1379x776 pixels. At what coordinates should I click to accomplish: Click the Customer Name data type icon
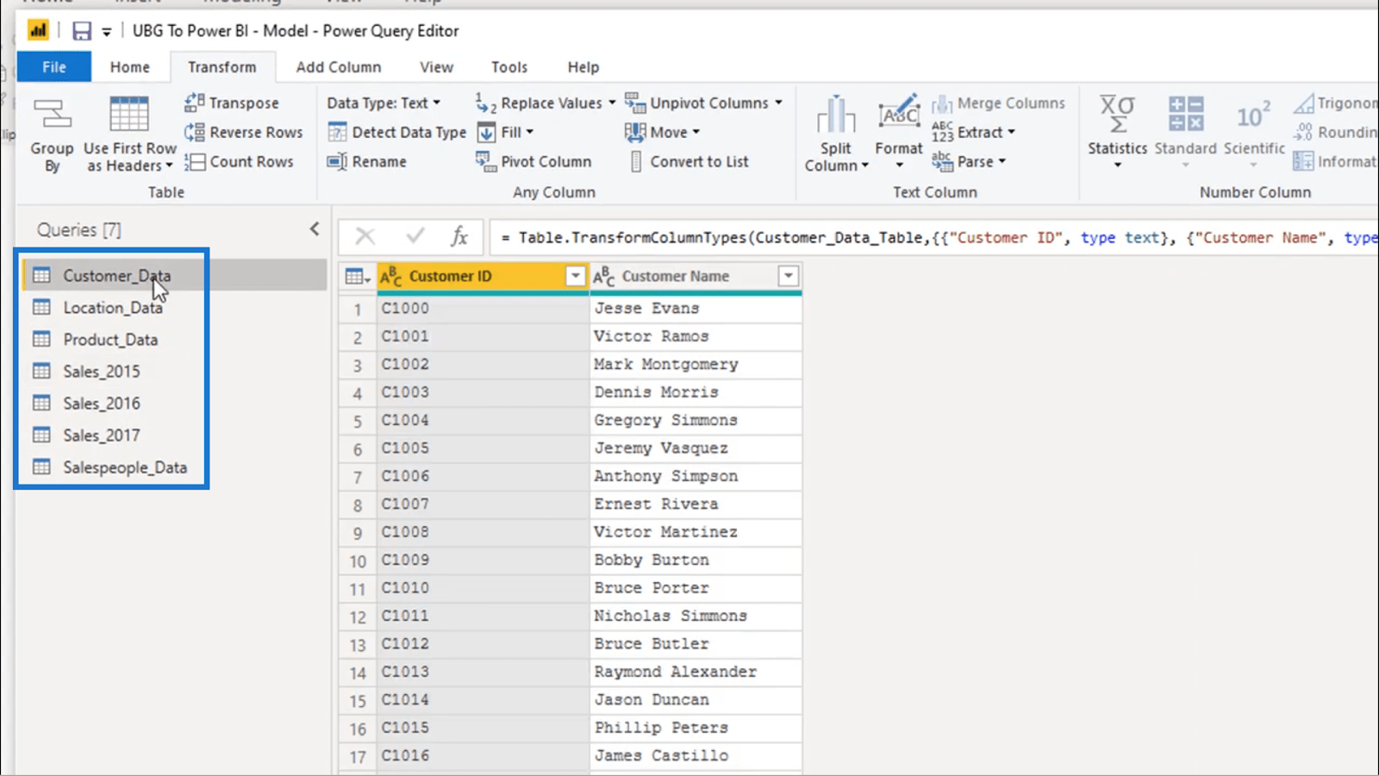click(x=604, y=276)
